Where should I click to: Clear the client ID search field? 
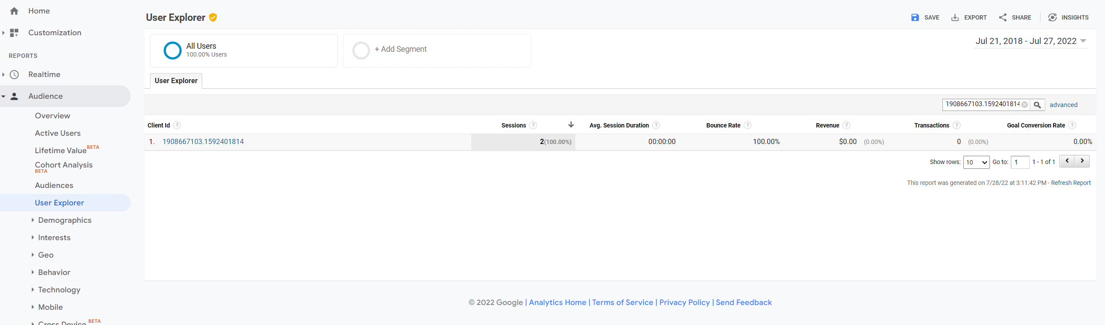tap(1025, 104)
